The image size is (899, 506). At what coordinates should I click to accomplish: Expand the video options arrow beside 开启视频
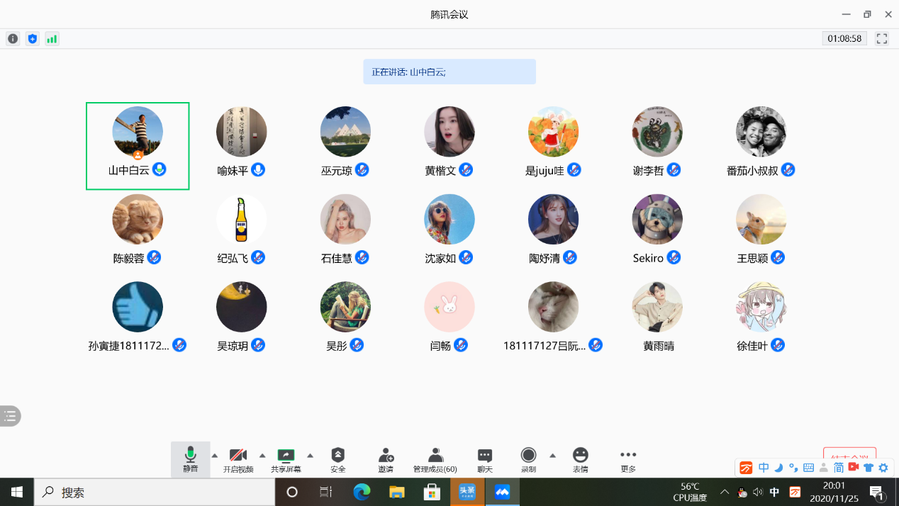[x=262, y=455]
